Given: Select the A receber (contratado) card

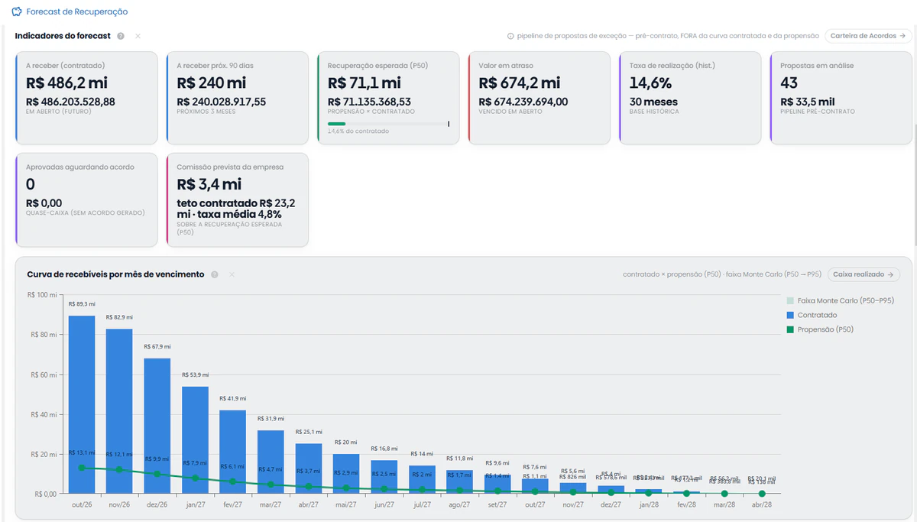Looking at the screenshot, I should [86, 98].
